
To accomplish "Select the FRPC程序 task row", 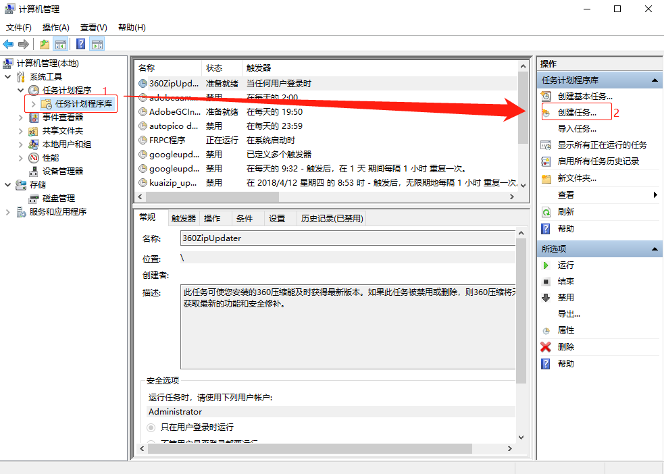I will (x=168, y=140).
